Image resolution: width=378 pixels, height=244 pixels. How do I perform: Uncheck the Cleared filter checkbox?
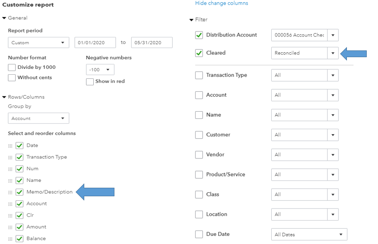coord(199,53)
